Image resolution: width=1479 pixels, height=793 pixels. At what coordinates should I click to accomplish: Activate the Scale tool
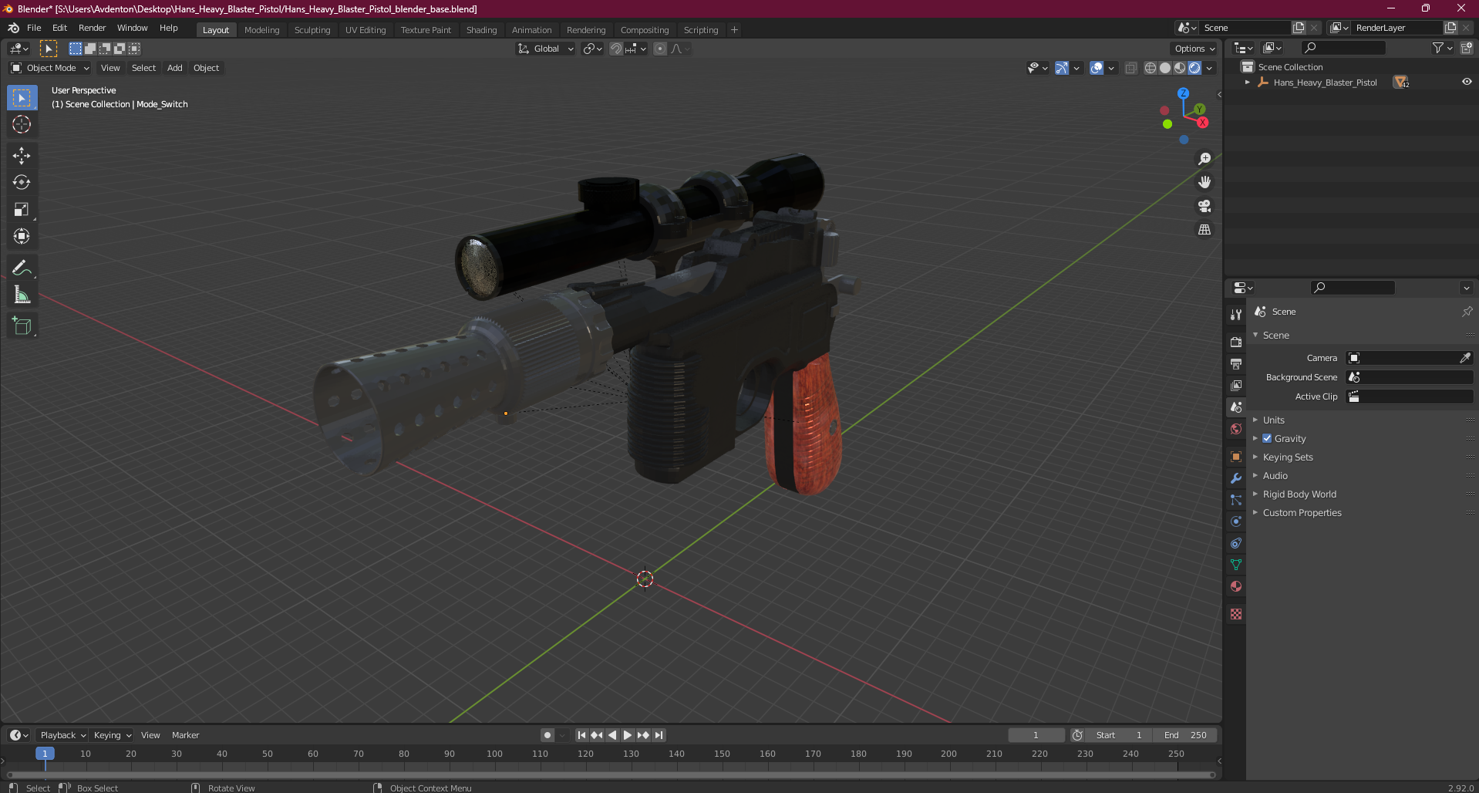22,210
